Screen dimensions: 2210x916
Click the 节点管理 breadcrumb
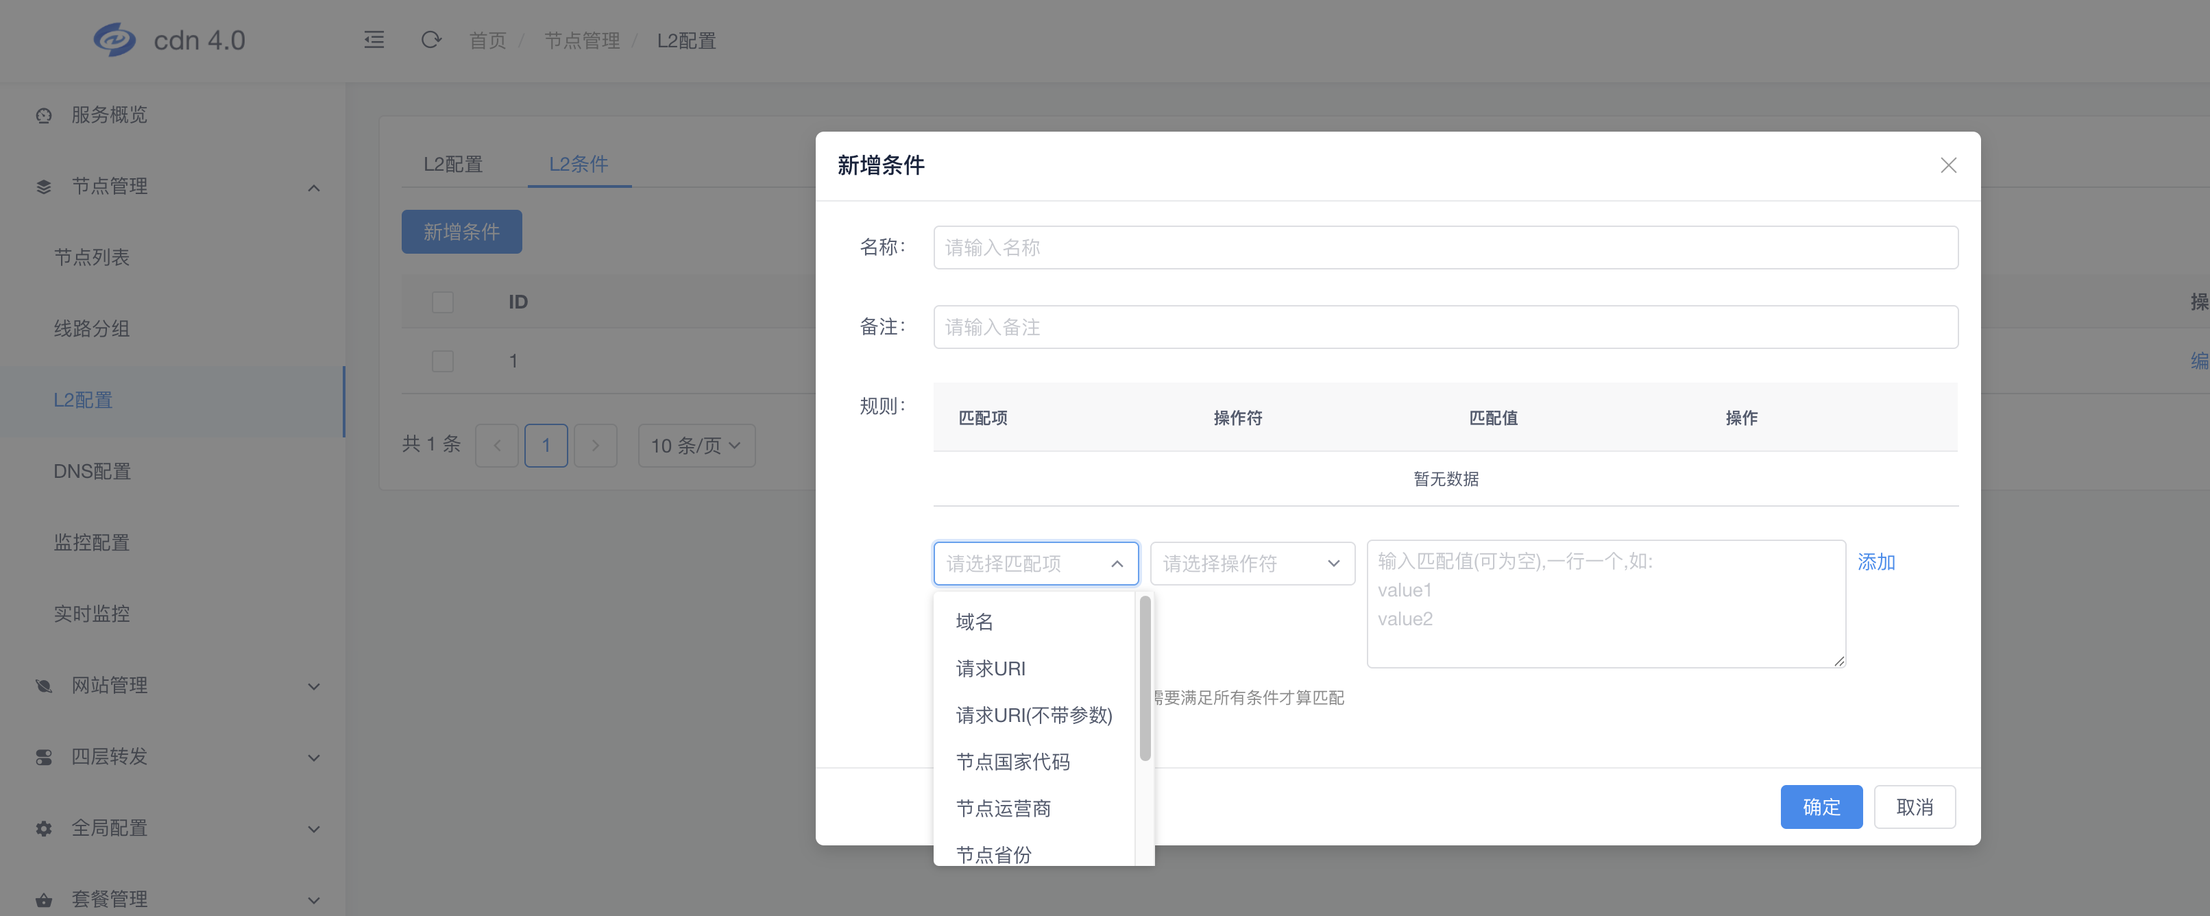(x=582, y=40)
